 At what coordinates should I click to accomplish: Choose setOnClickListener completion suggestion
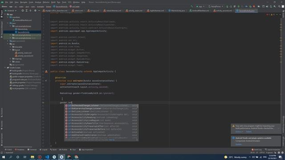pos(101,112)
